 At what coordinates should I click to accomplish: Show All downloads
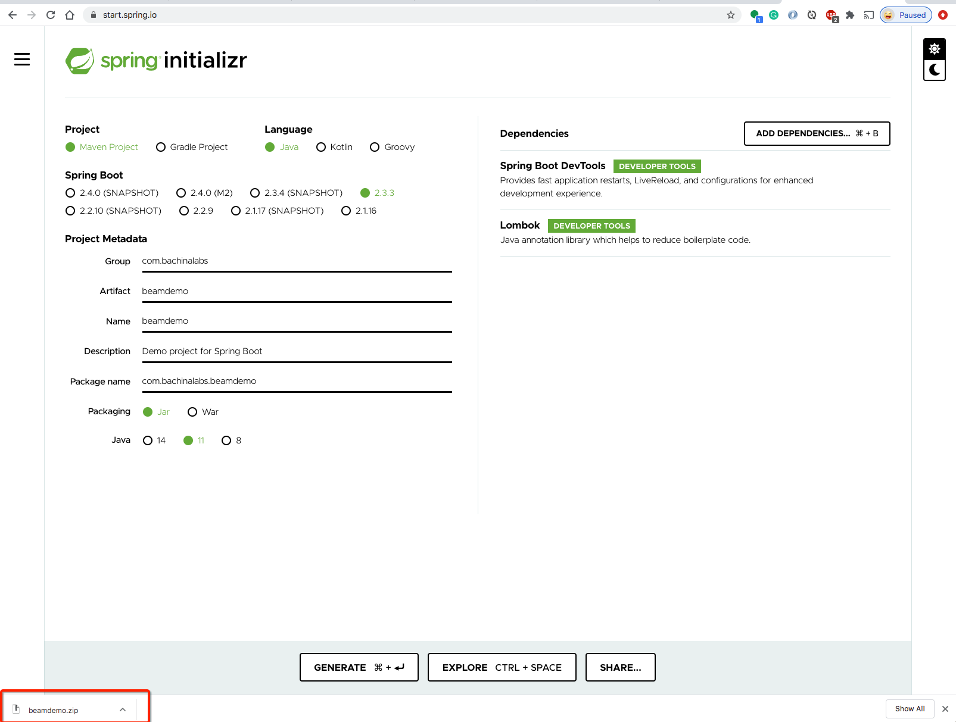(x=910, y=708)
